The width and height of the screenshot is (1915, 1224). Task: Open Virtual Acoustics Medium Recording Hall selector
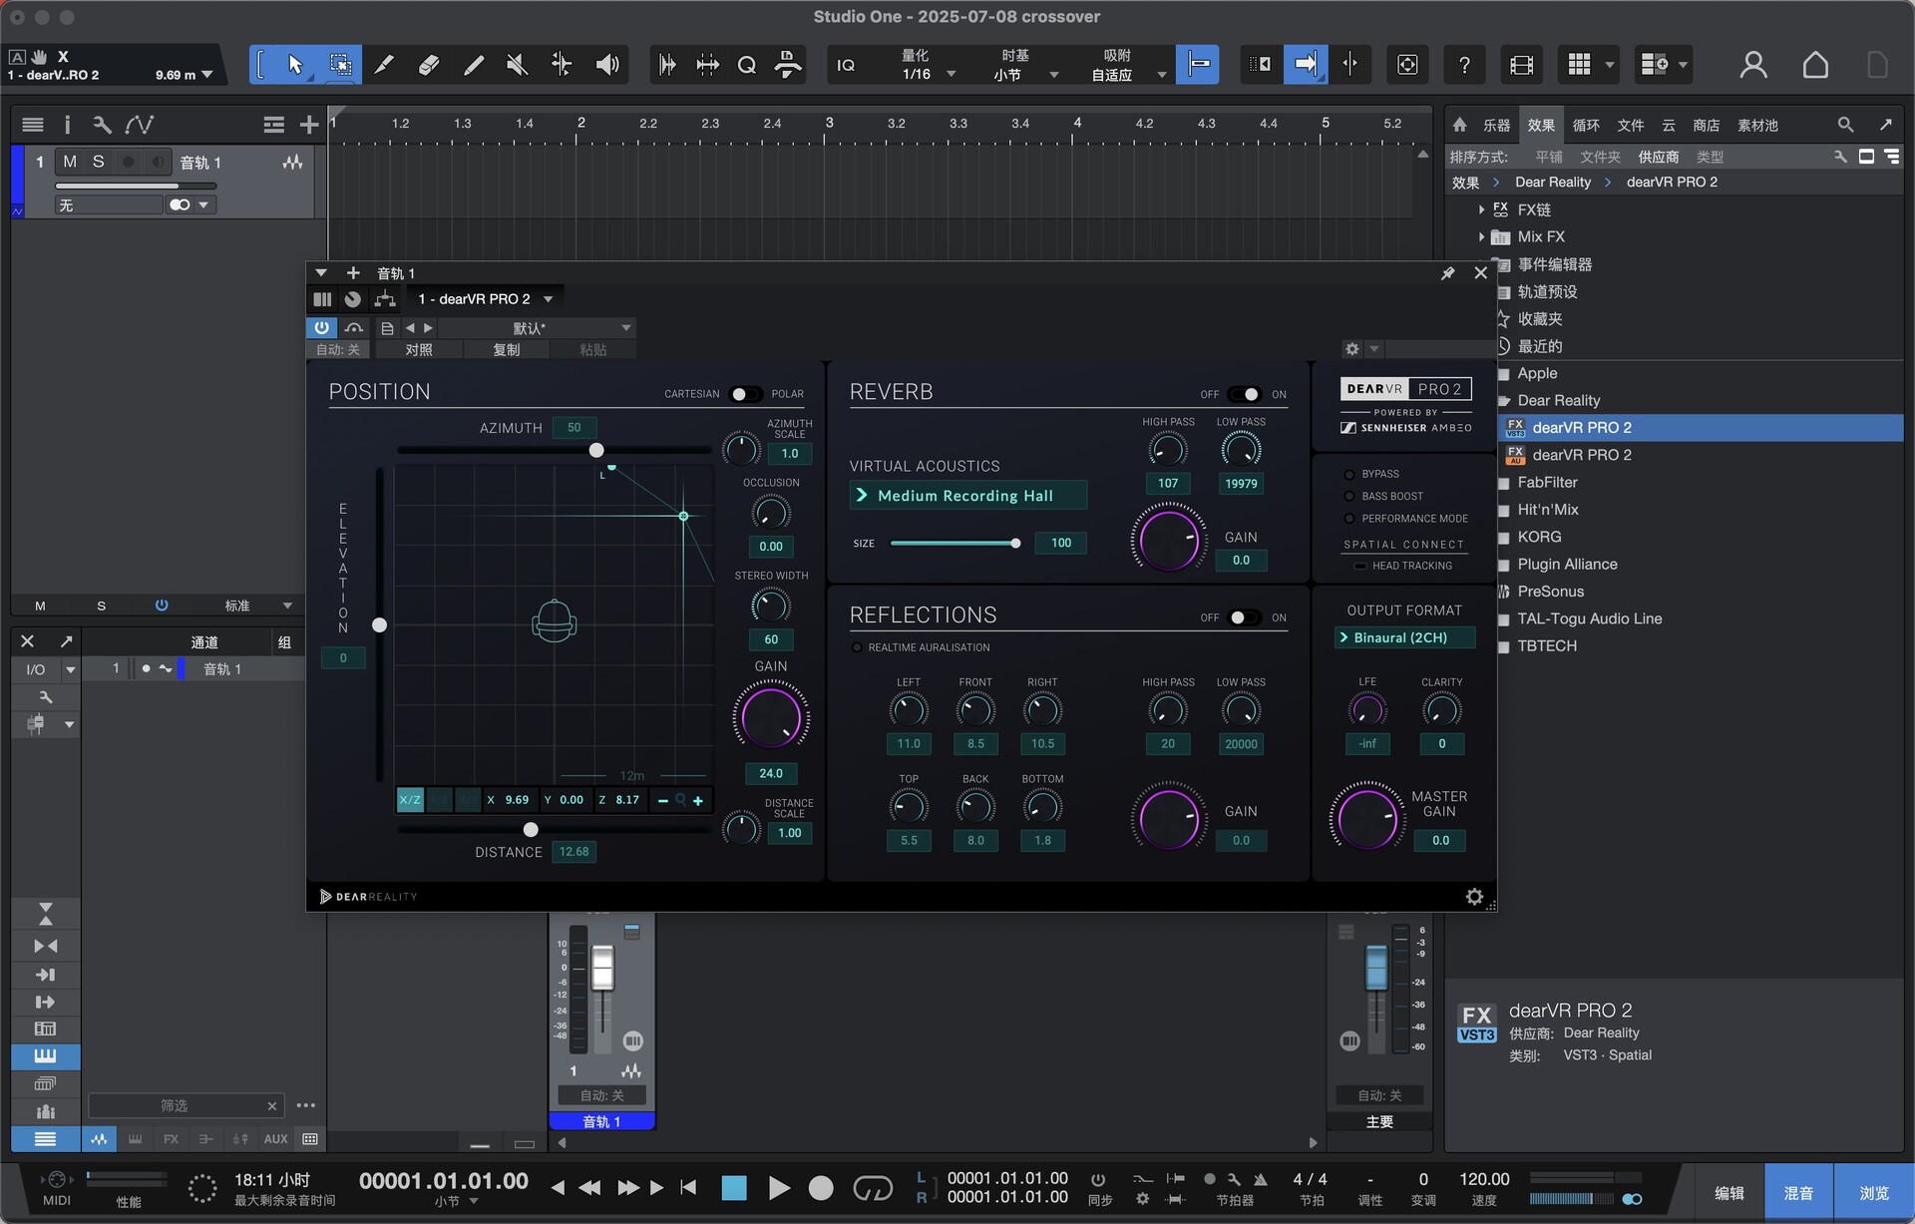pyautogui.click(x=967, y=496)
